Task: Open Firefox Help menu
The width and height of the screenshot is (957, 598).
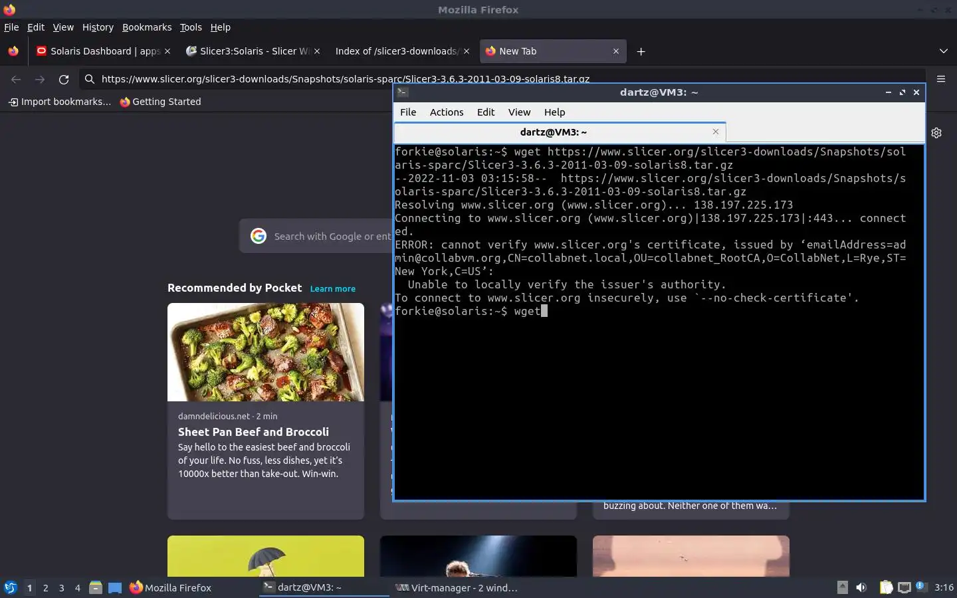Action: point(221,27)
